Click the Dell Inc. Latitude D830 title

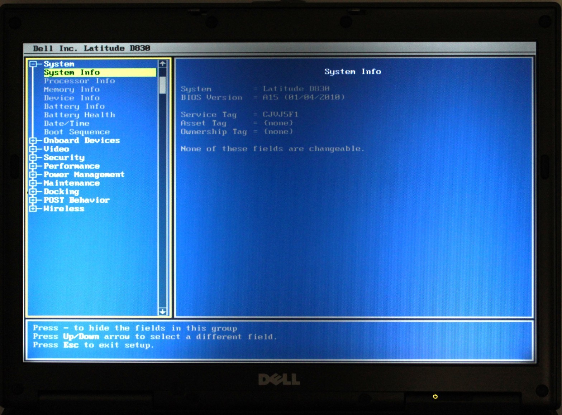click(91, 48)
